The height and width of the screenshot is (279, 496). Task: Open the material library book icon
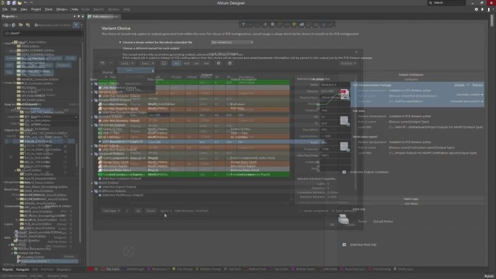click(x=164, y=63)
